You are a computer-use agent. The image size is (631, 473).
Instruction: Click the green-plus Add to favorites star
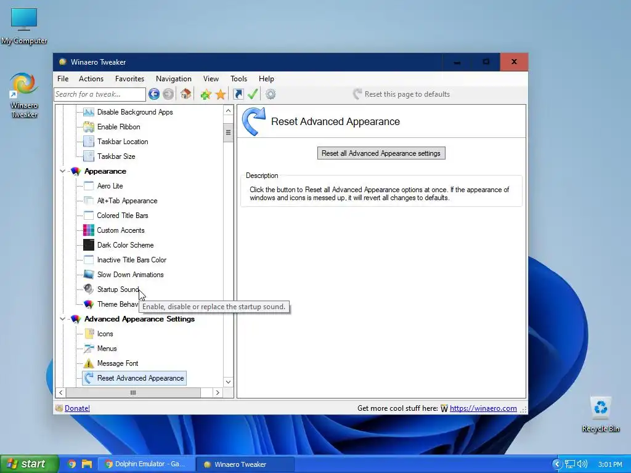(206, 94)
